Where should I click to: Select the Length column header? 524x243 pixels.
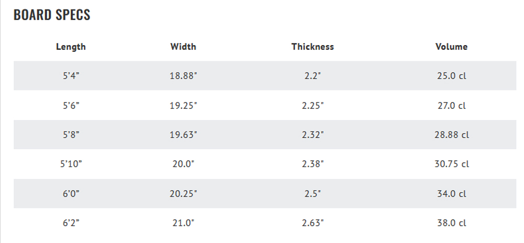(71, 47)
